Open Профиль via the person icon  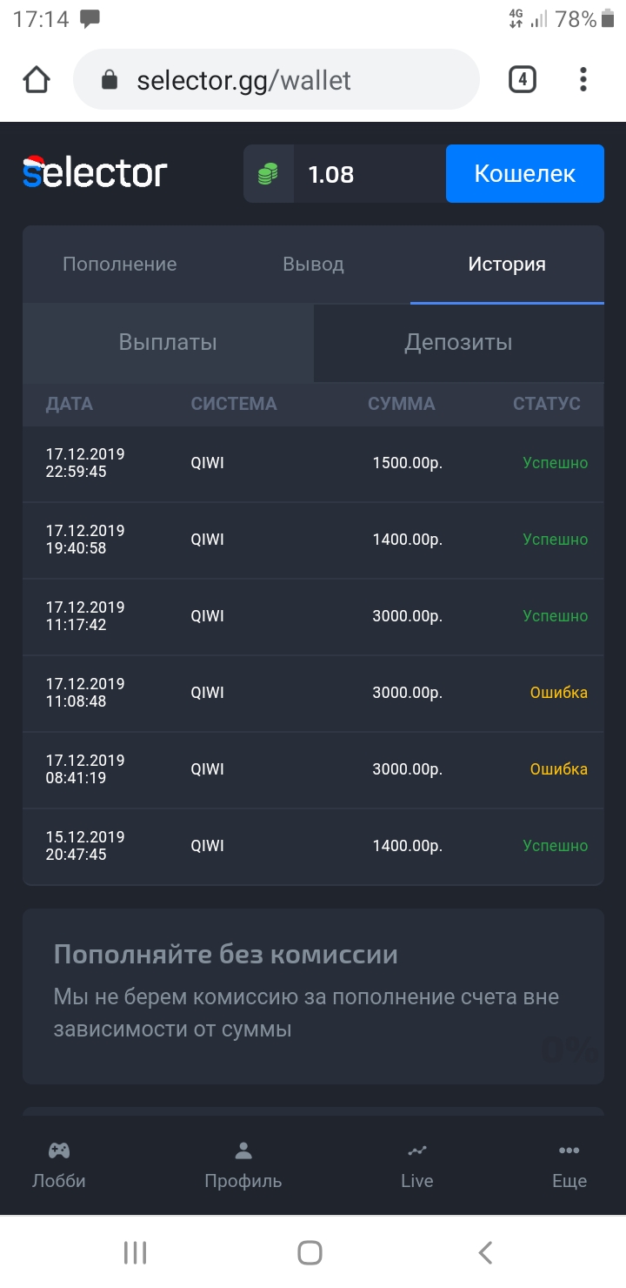243,1150
